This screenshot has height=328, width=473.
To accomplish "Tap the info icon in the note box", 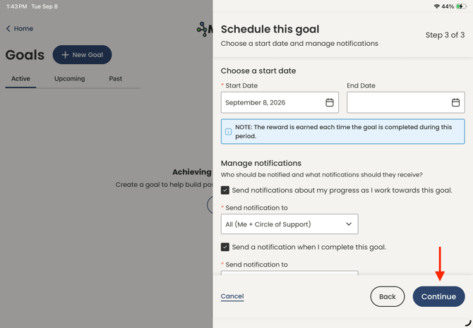I will (228, 131).
